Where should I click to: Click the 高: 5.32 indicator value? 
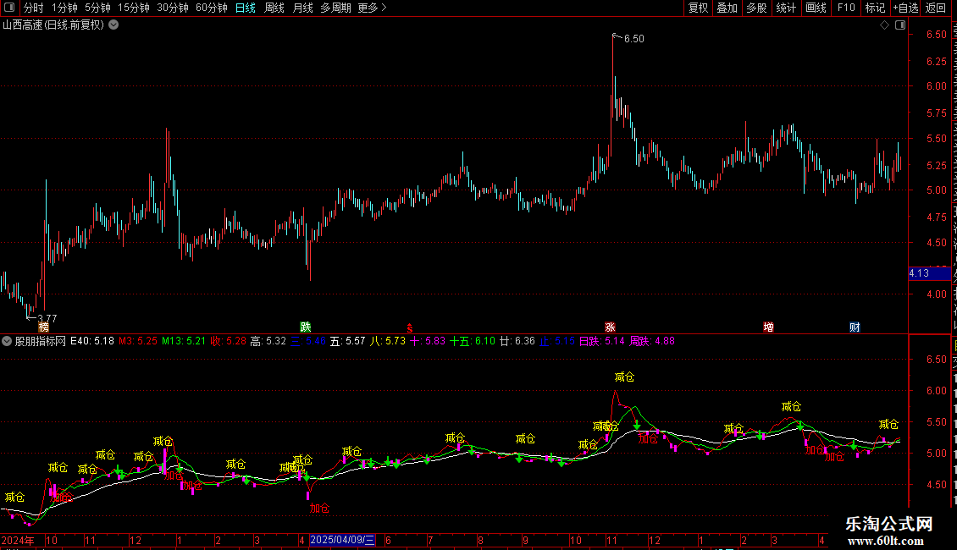(268, 342)
